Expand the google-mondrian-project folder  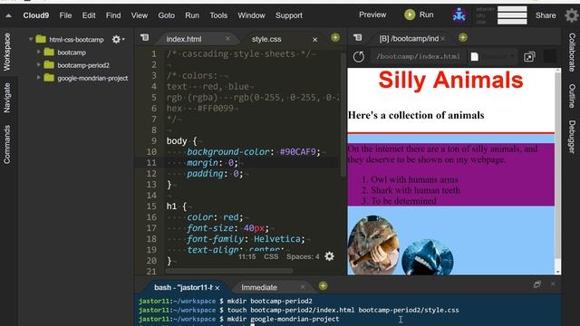[x=38, y=78]
